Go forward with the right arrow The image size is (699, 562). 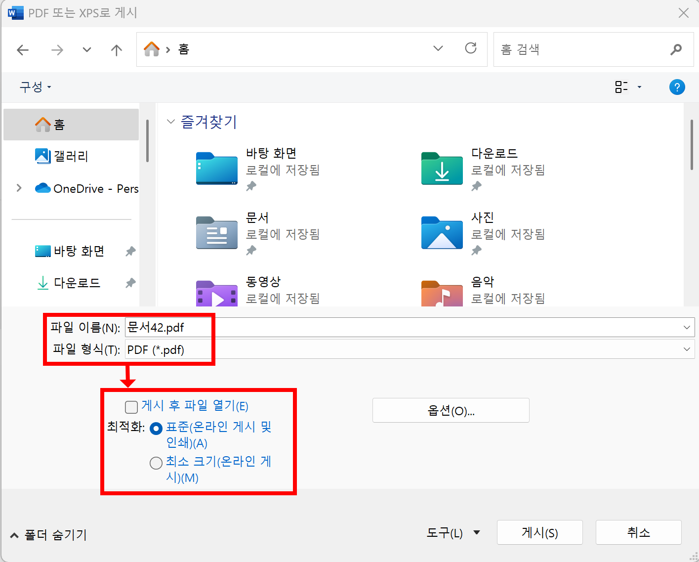[x=57, y=50]
